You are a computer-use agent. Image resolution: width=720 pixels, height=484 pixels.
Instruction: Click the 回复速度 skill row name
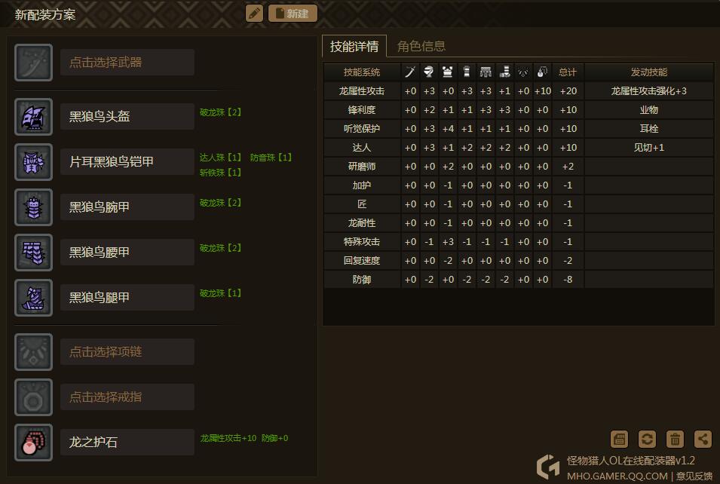362,260
